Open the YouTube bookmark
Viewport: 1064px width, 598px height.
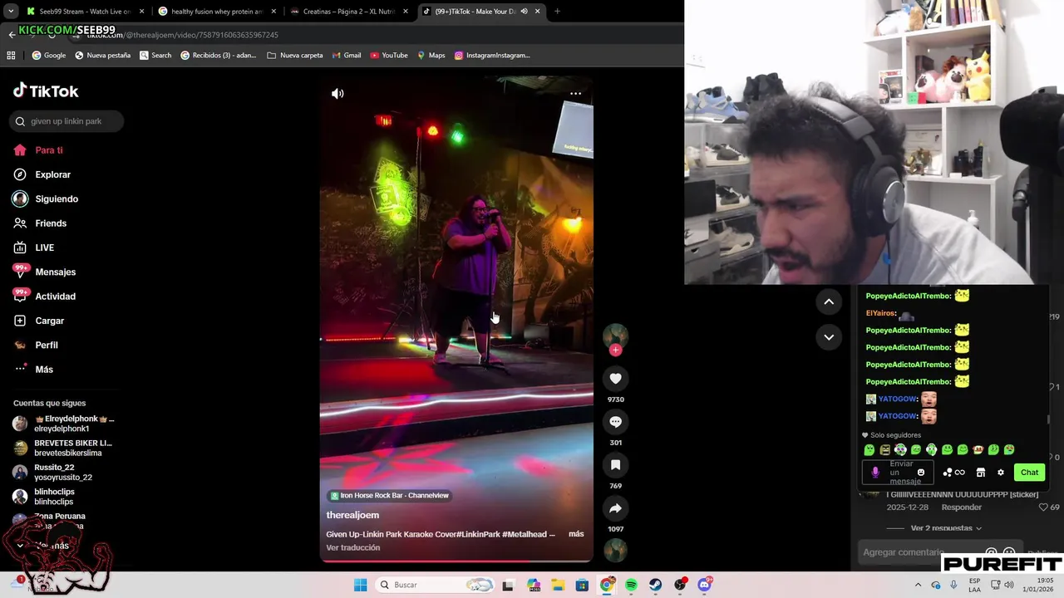click(389, 56)
